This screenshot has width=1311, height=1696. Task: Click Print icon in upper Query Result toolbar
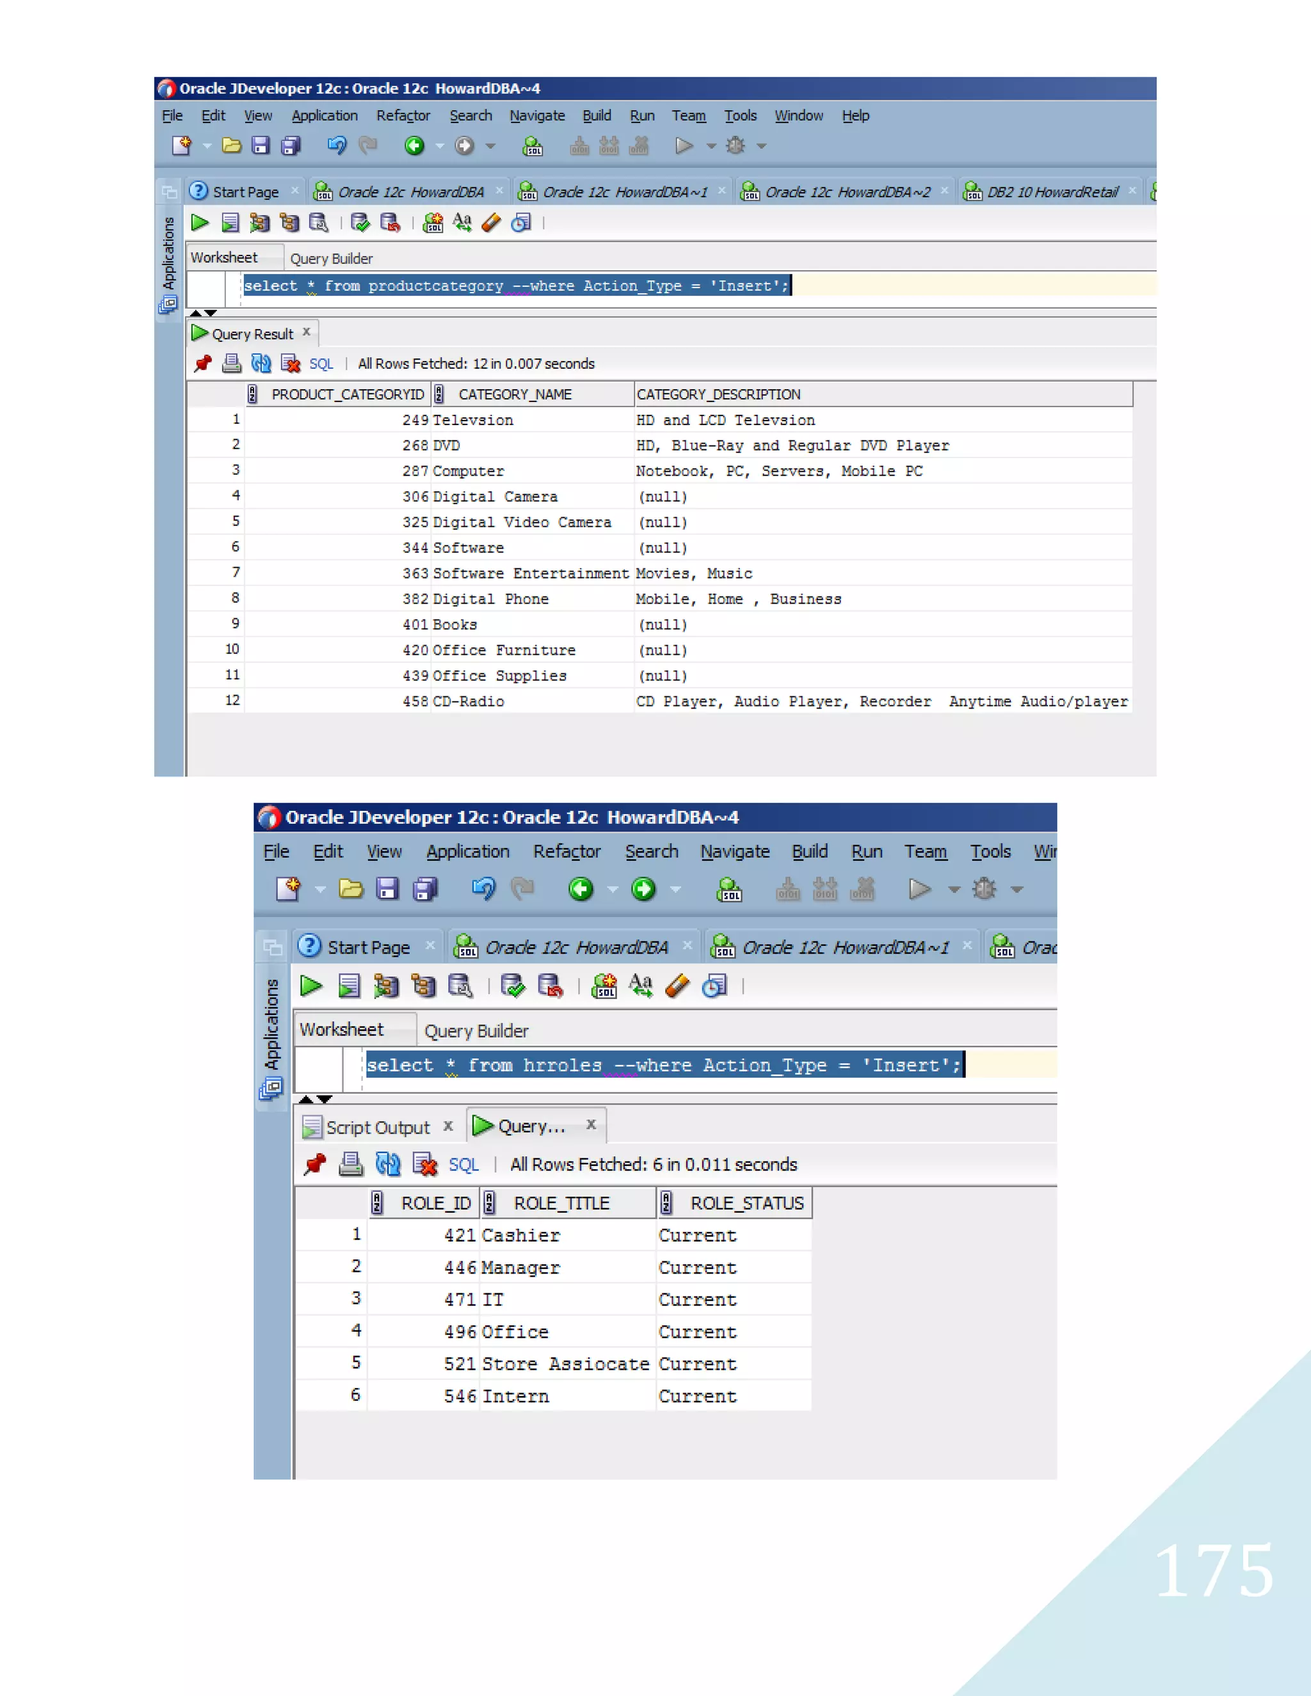coord(232,364)
